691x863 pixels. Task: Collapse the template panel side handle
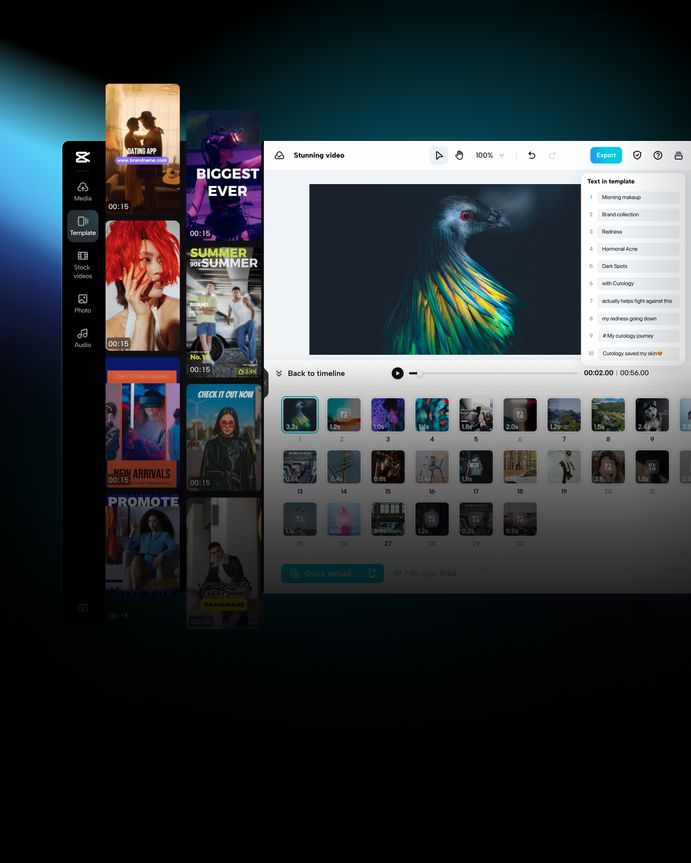tap(265, 383)
